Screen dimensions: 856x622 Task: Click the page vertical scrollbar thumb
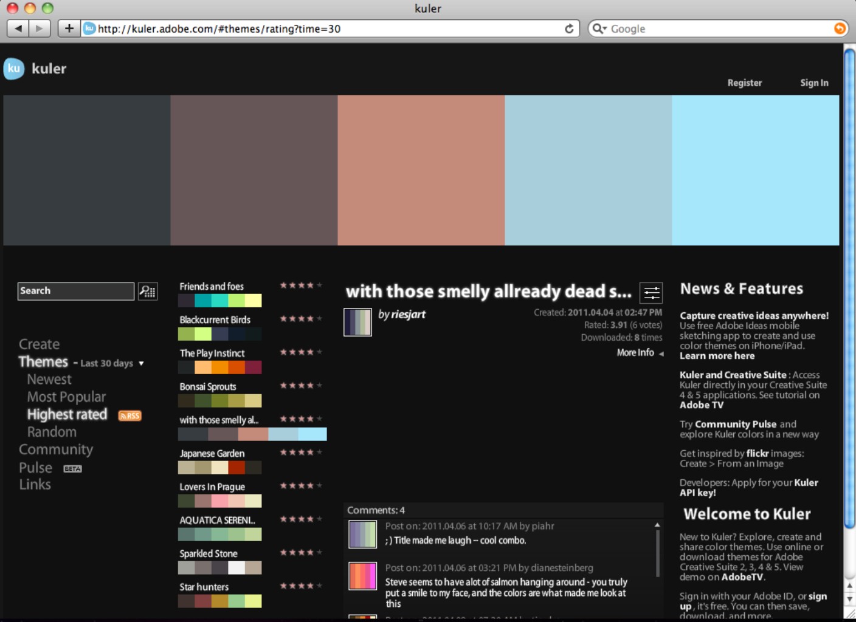click(x=849, y=289)
